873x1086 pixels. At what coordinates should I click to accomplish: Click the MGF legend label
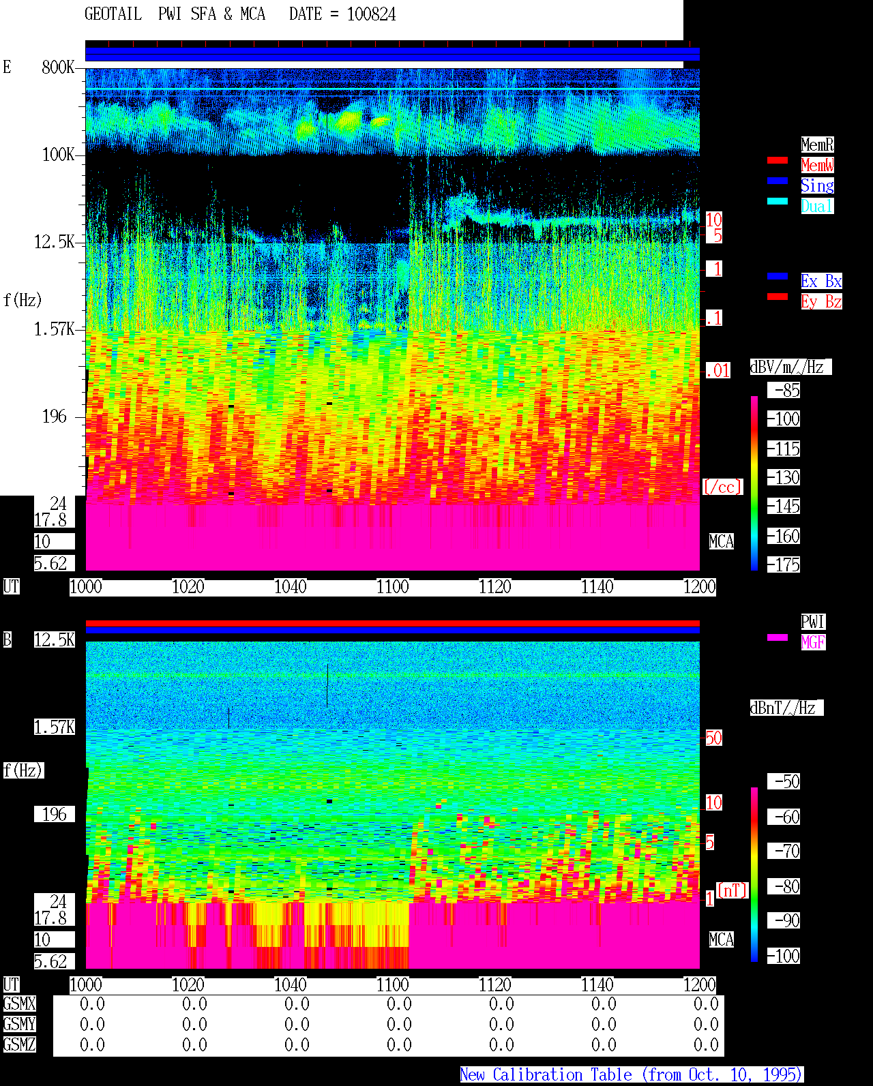813,642
